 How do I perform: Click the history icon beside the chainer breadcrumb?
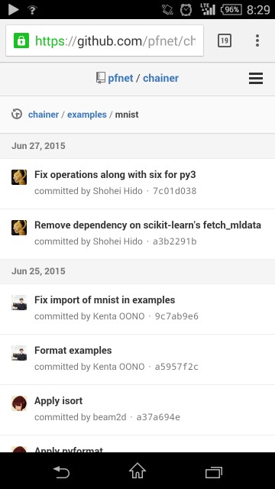point(17,114)
